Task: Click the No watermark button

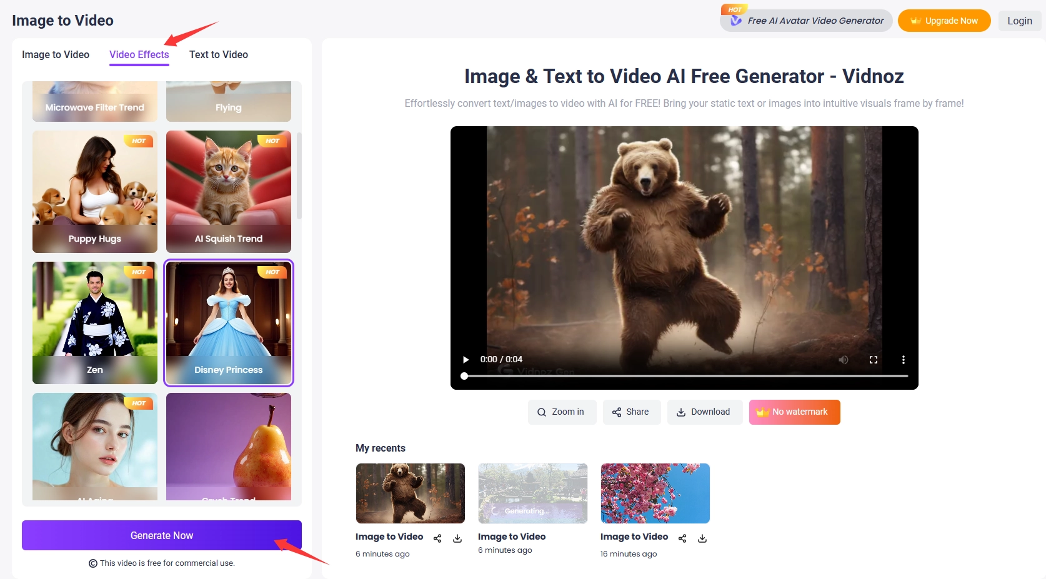Action: pos(794,412)
